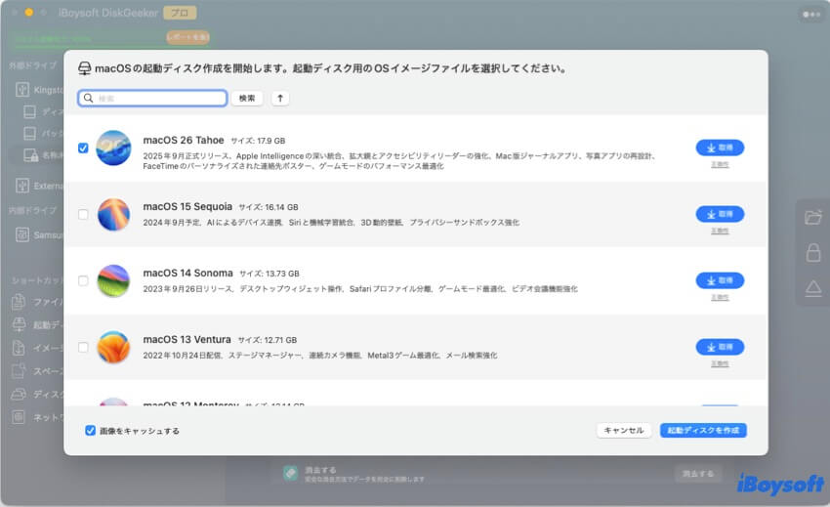The width and height of the screenshot is (830, 507).
Task: Click the macOS 26 Tahoe OS icon
Action: (x=113, y=148)
